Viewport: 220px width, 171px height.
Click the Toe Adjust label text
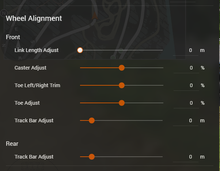(27, 103)
